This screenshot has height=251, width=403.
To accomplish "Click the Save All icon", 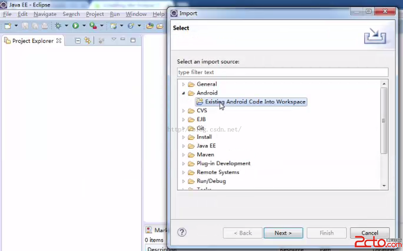I will click(35, 26).
